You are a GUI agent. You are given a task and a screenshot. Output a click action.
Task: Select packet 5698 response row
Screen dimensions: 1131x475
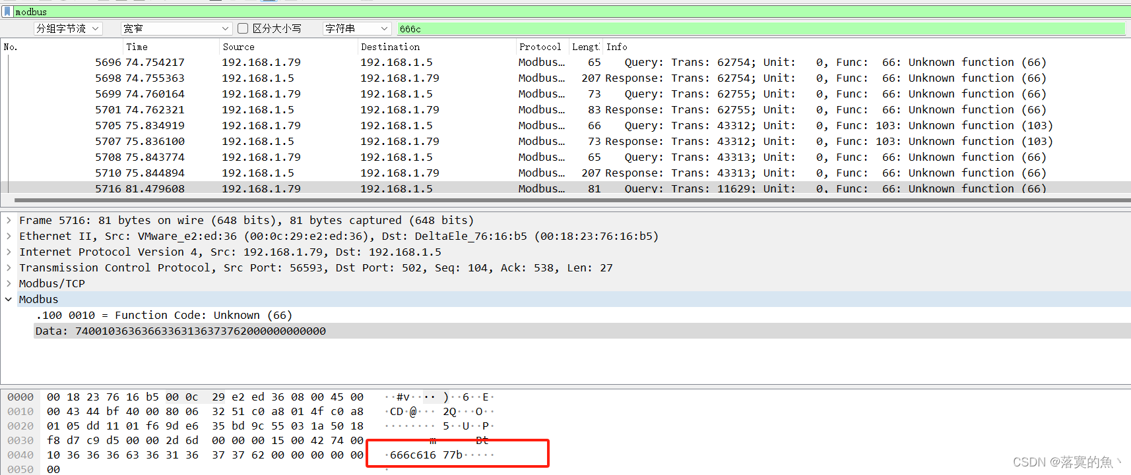click(565, 78)
